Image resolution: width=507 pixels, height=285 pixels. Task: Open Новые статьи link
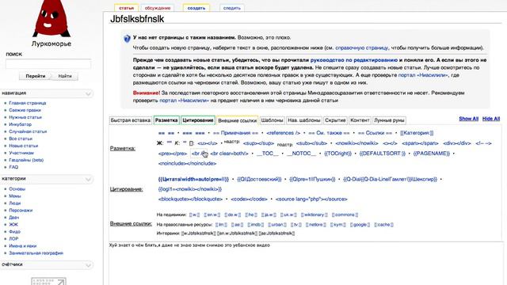click(x=24, y=146)
